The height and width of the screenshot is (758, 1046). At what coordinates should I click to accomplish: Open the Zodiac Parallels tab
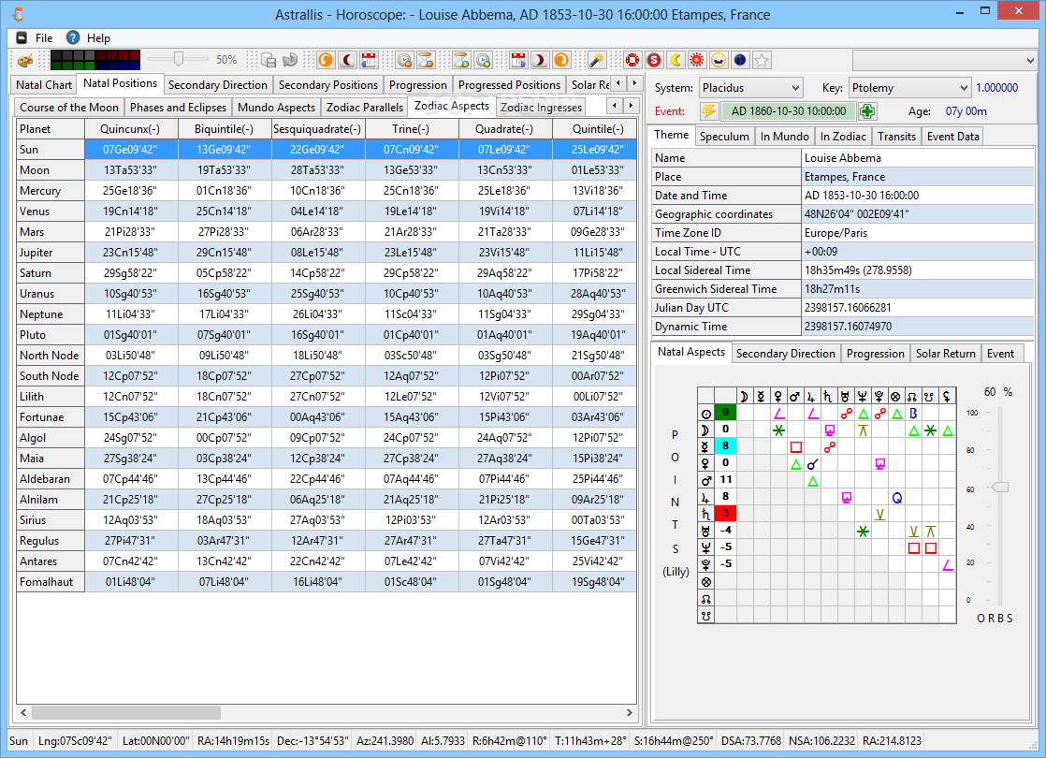pyautogui.click(x=365, y=108)
